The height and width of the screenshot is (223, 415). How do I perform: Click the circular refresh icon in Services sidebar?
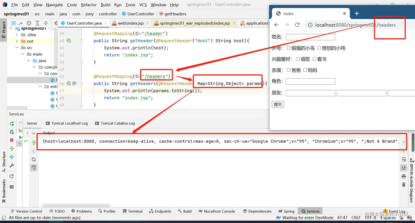(x=12, y=176)
